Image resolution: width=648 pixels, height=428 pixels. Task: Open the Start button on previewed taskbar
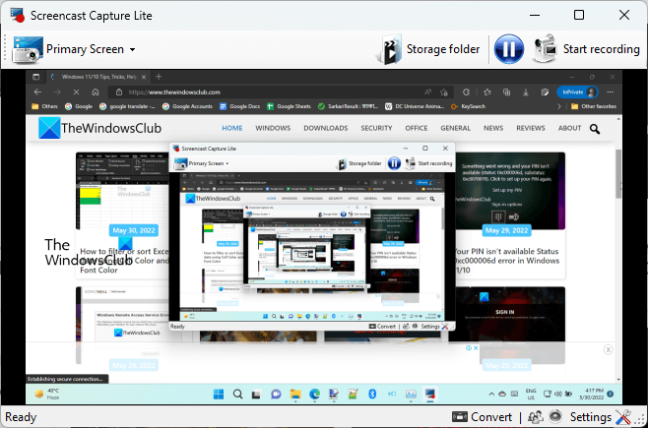coord(219,395)
